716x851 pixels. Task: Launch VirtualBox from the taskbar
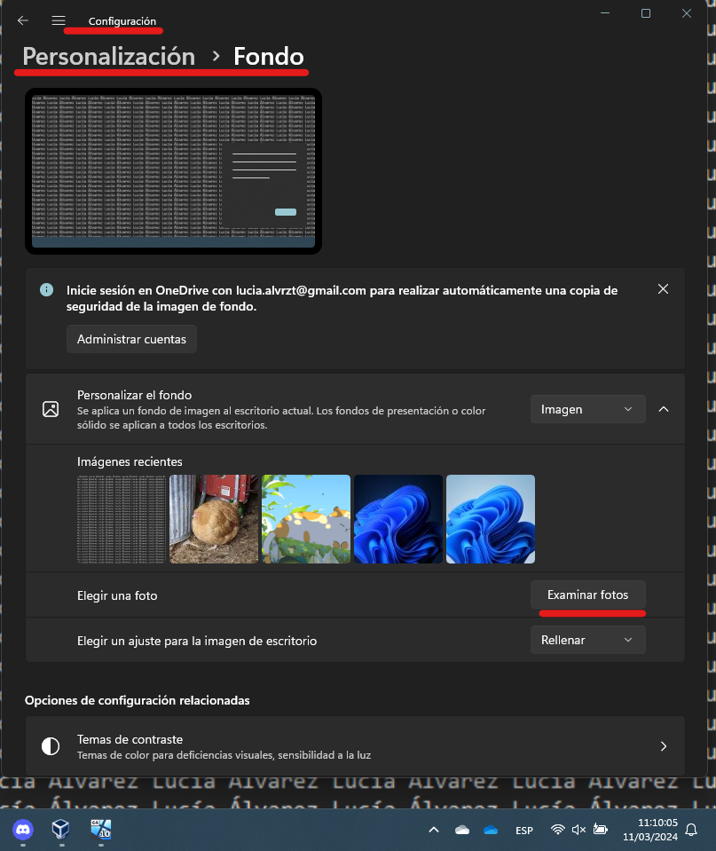59,830
